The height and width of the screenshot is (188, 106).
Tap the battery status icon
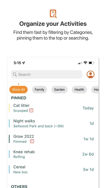click(91, 63)
